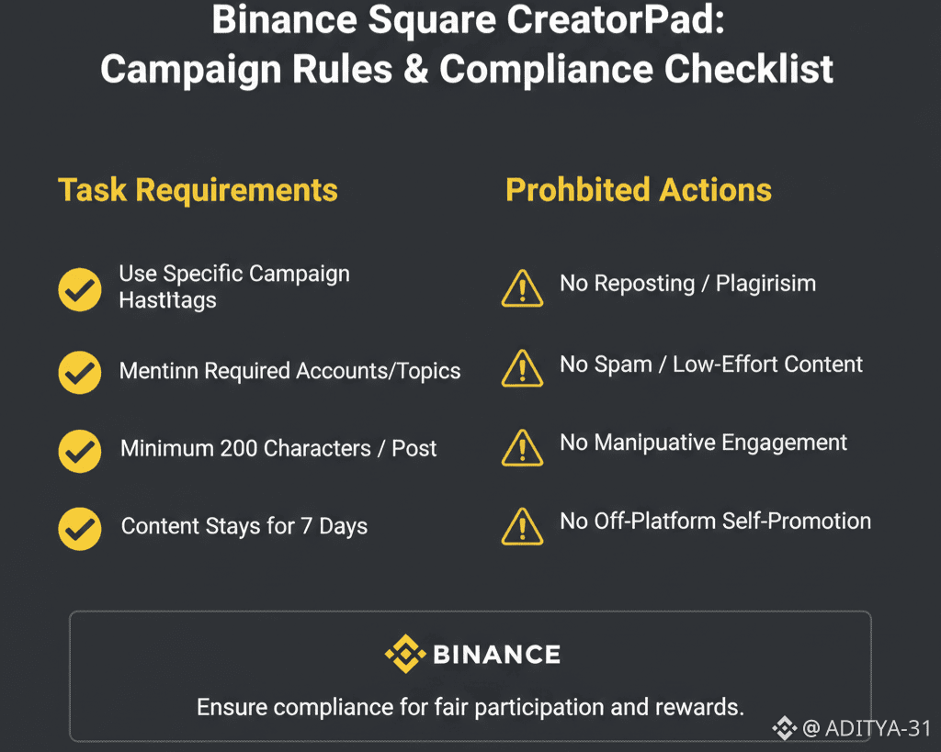Click the Ensure compliance for fair participation text
941x752 pixels.
pos(470,707)
